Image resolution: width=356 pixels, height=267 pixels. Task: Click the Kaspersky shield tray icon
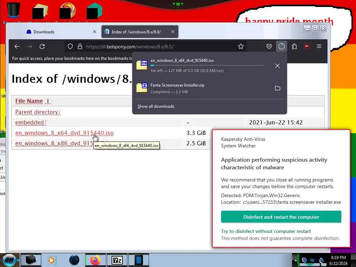coord(304,260)
